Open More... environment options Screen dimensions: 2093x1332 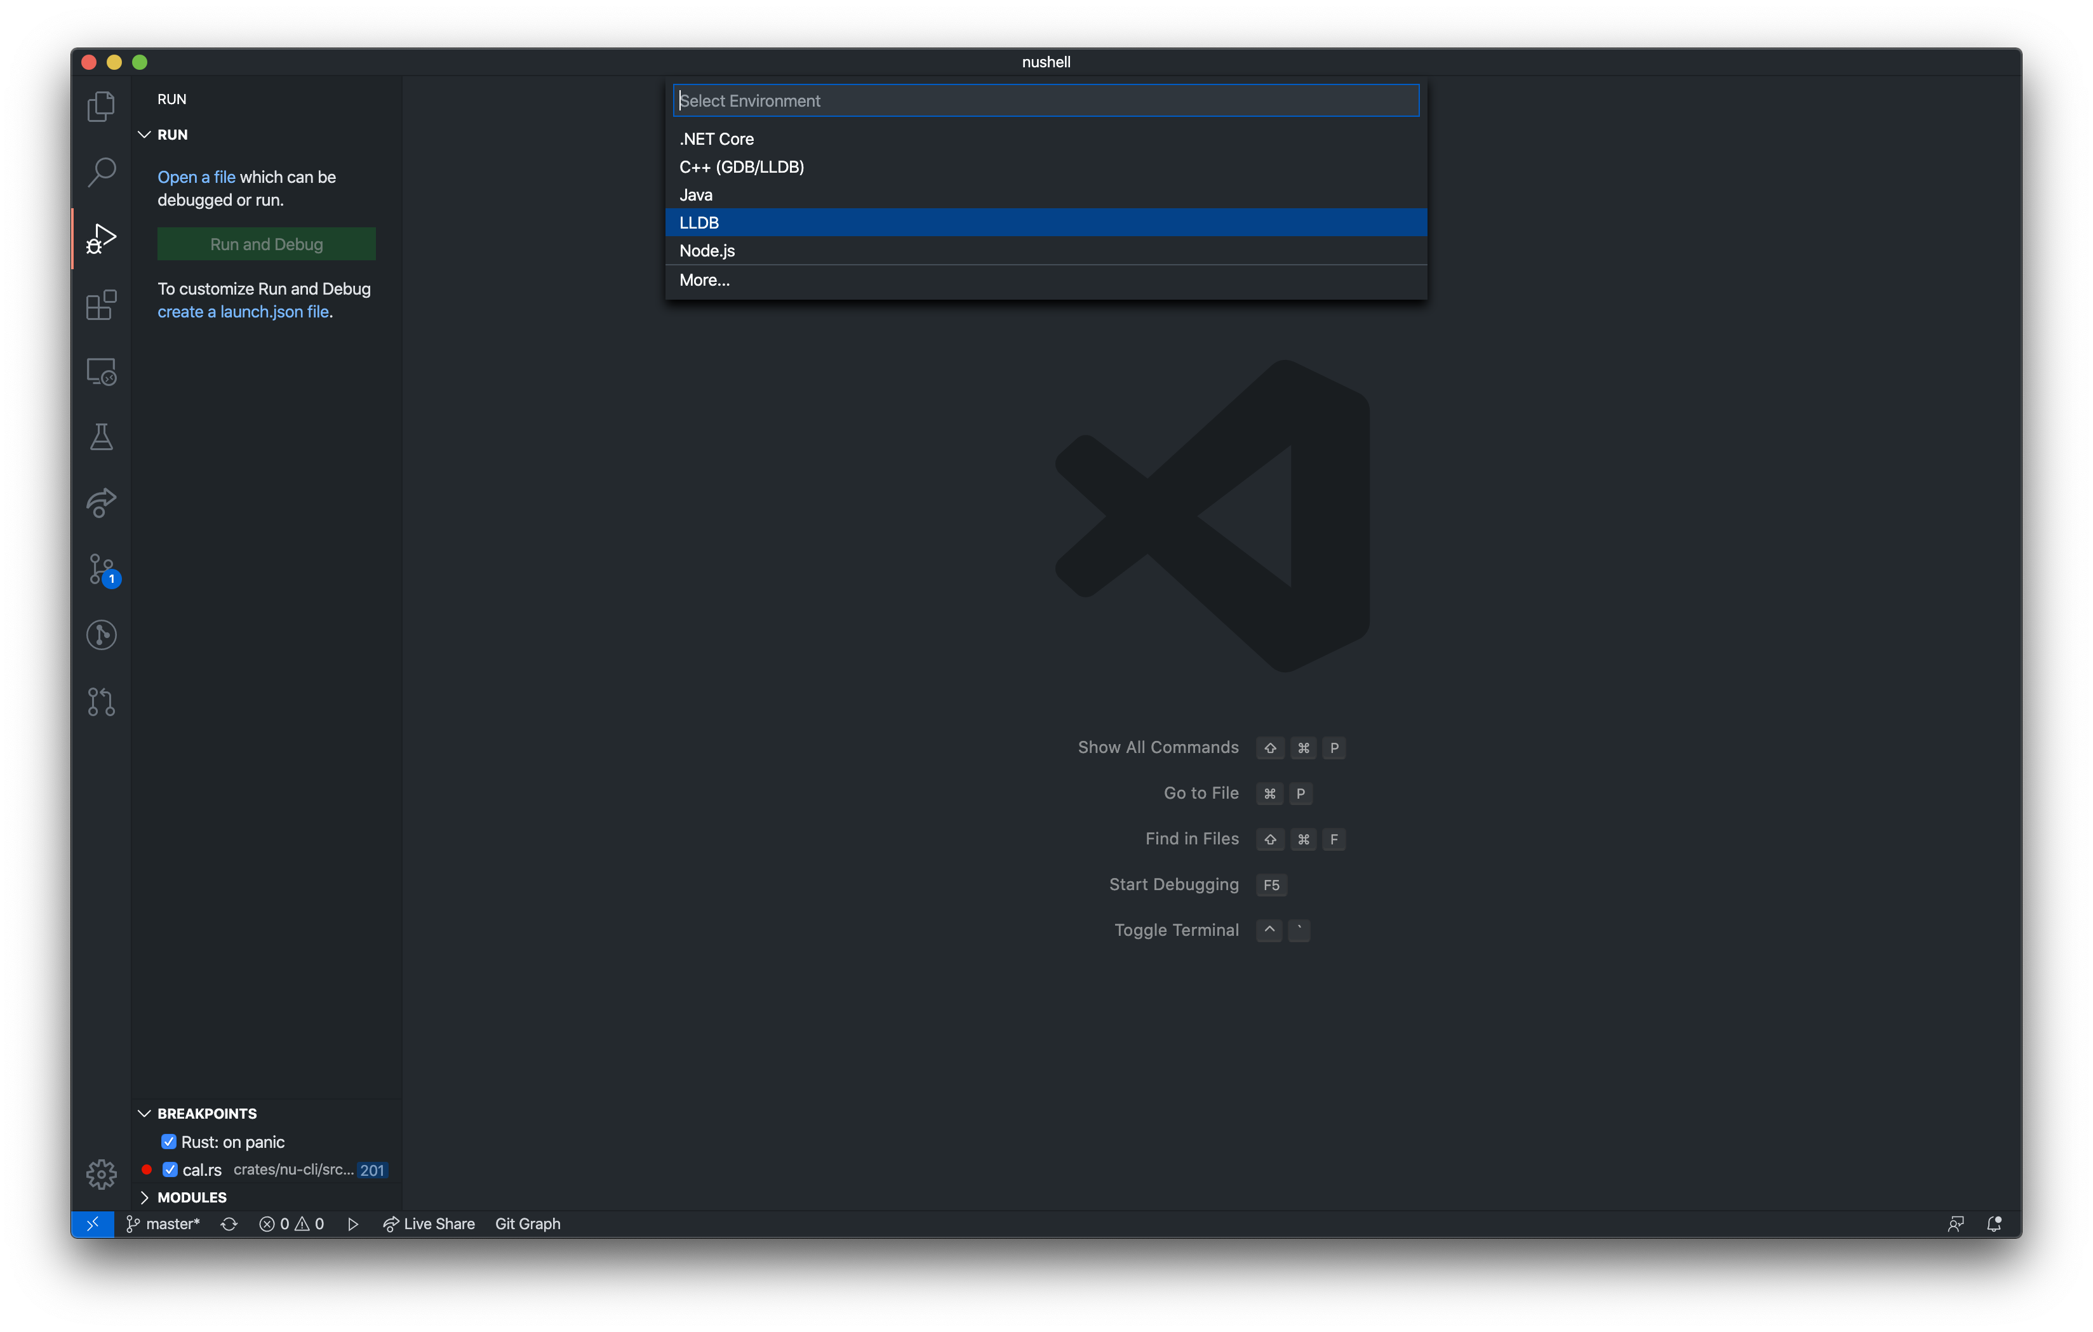click(x=1046, y=280)
